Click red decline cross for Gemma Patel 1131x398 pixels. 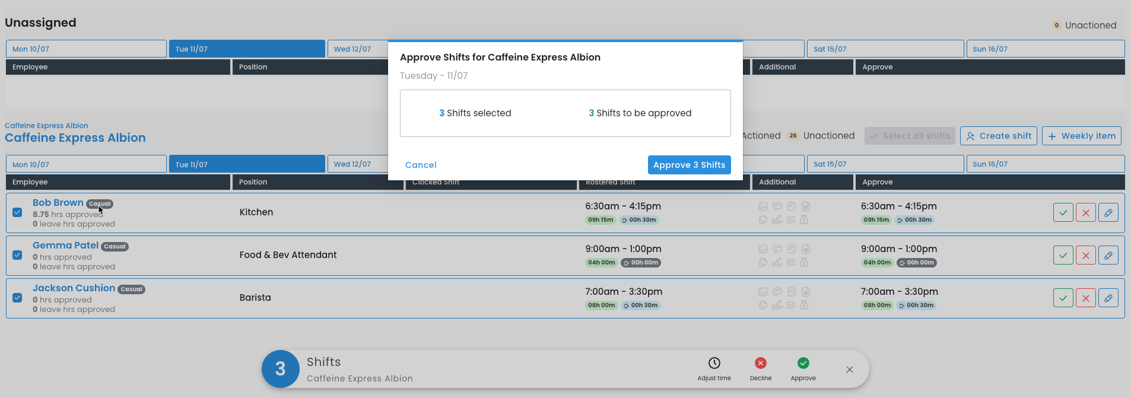tap(1085, 255)
